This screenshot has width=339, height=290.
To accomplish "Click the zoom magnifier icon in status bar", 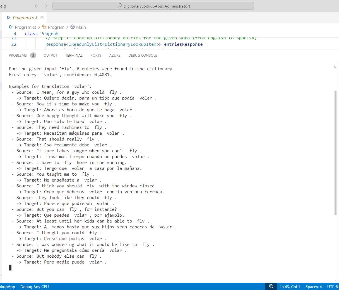I will coord(270,286).
